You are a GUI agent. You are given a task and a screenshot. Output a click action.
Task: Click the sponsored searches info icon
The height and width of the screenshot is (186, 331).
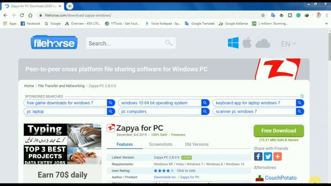[x=302, y=96]
